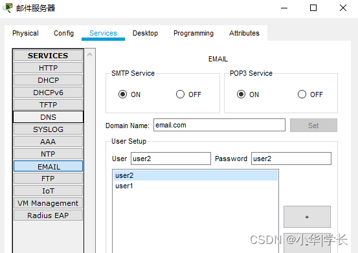Select AAA service
The height and width of the screenshot is (253, 358).
(x=48, y=142)
